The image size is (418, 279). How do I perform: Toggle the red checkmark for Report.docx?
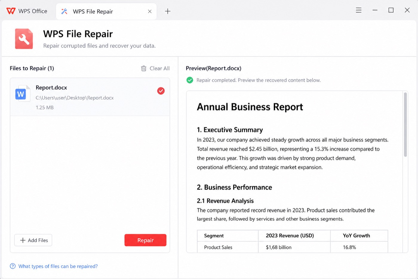(x=161, y=91)
